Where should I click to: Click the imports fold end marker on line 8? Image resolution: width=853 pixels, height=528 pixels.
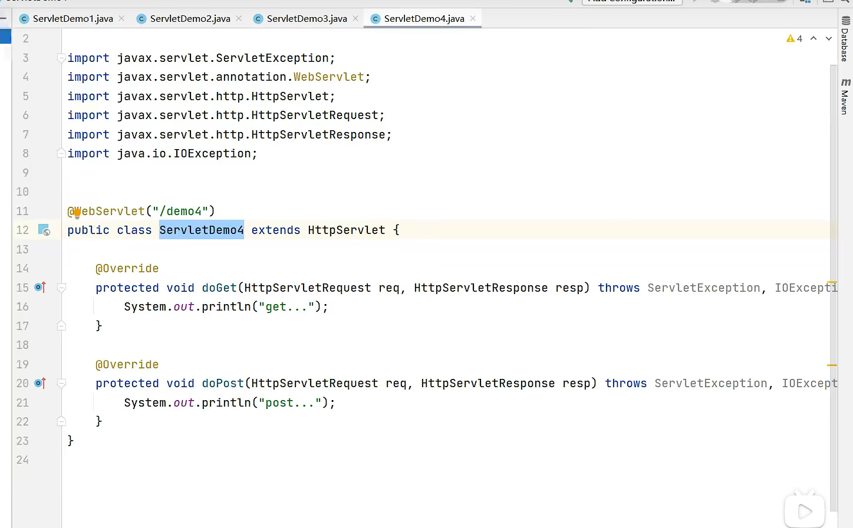coord(61,153)
